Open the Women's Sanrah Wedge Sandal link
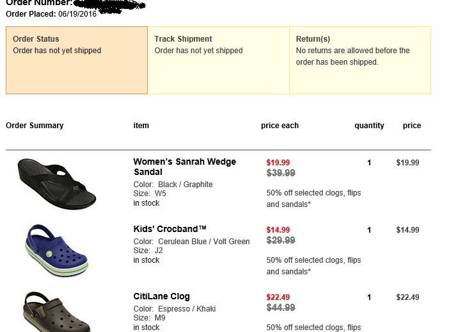451x332 pixels. pyautogui.click(x=184, y=167)
